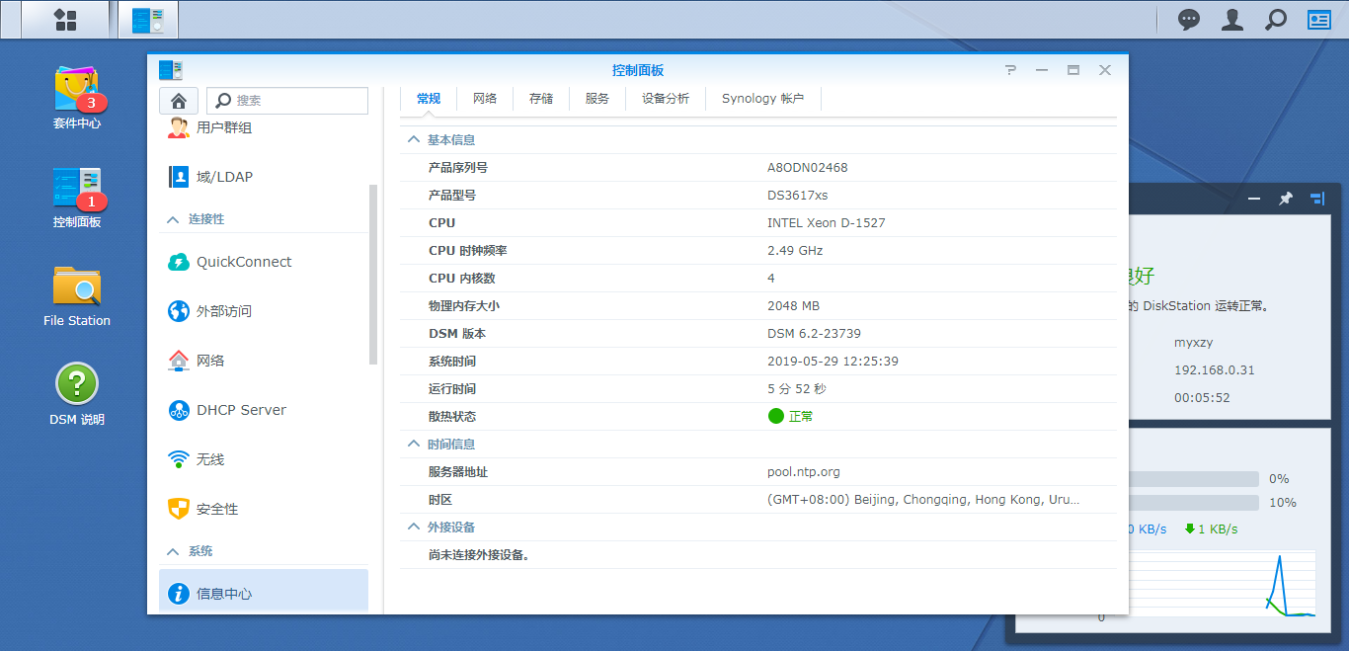Collapse the 基本信息 section

[413, 139]
